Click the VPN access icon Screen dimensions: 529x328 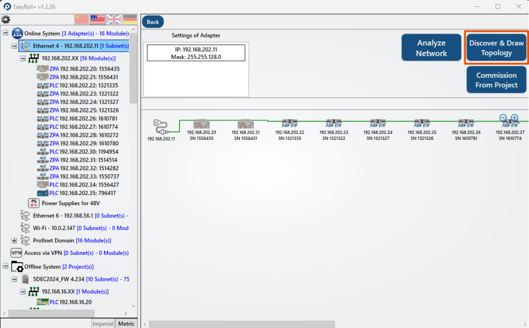pyautogui.click(x=16, y=253)
